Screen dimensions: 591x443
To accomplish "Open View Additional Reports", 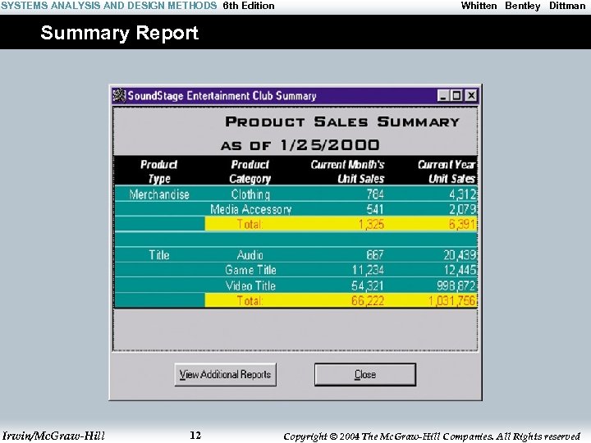I will point(226,374).
